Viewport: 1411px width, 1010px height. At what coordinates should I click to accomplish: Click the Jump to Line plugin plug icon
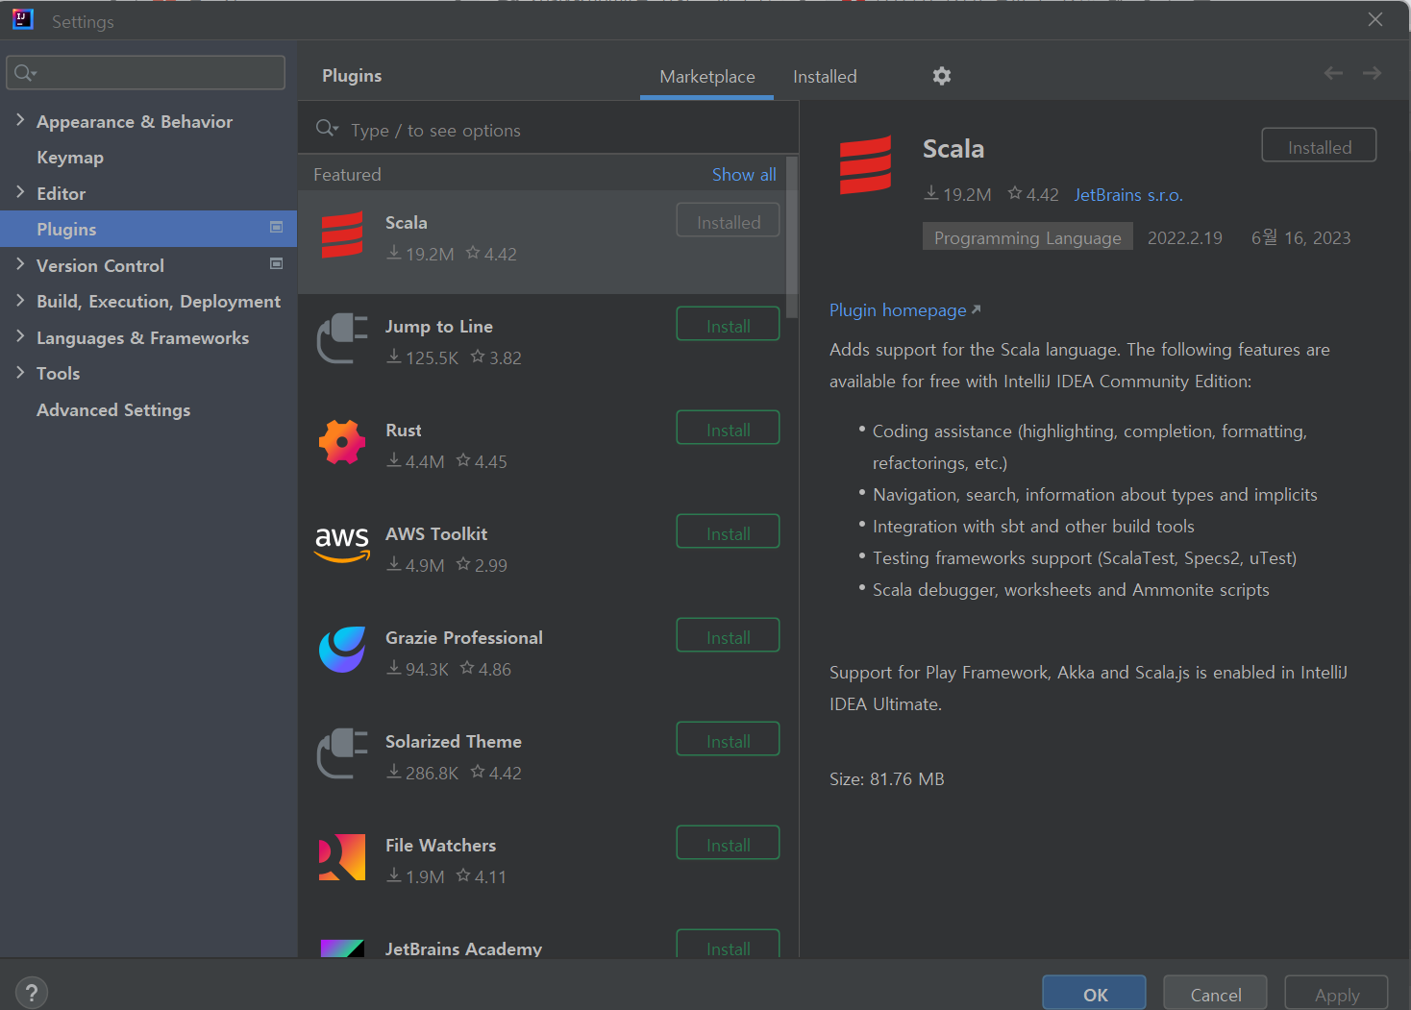342,338
